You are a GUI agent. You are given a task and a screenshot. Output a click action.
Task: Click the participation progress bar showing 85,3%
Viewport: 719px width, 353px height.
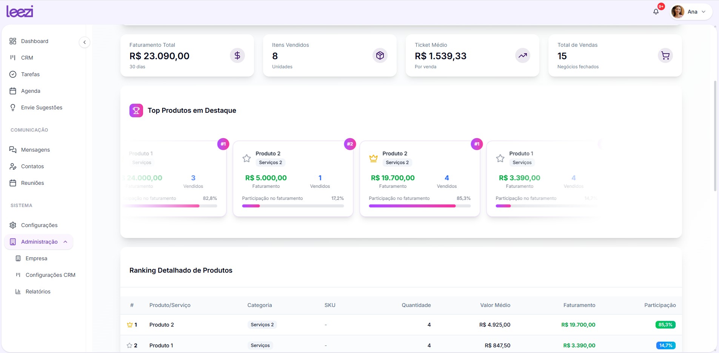coord(419,206)
